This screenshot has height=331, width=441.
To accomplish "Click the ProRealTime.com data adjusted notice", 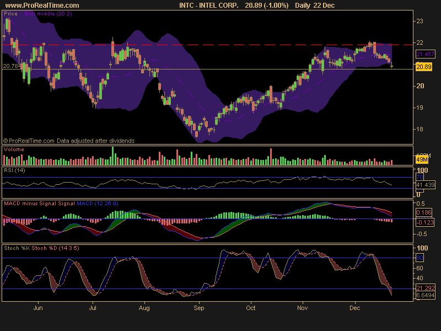I will pyautogui.click(x=69, y=141).
